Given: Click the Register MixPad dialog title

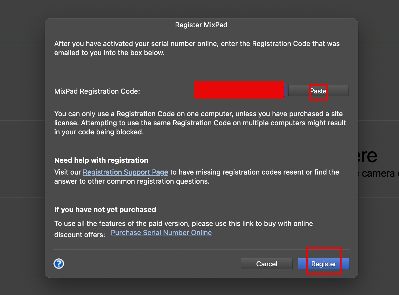Looking at the screenshot, I should (x=201, y=25).
